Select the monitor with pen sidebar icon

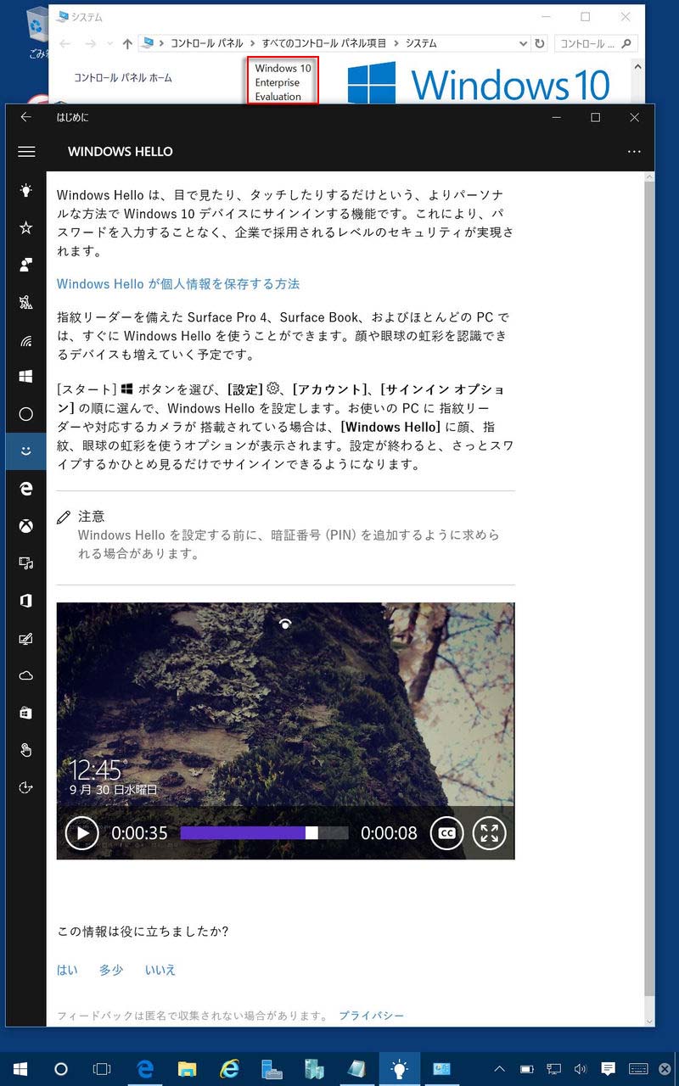pos(26,638)
